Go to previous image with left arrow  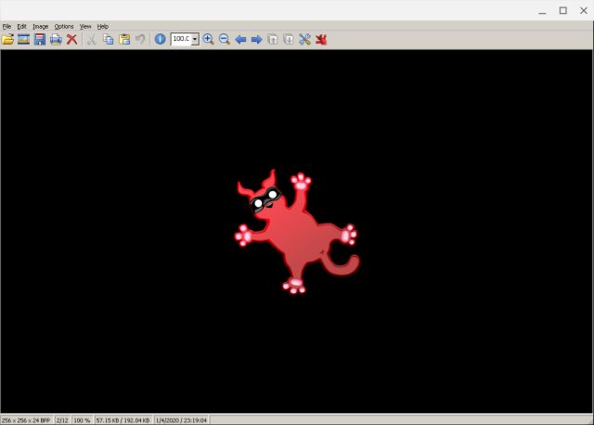[240, 39]
